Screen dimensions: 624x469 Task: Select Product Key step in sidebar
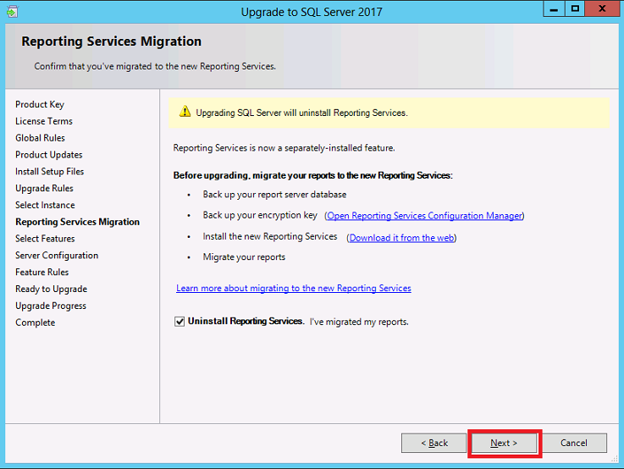pos(40,104)
